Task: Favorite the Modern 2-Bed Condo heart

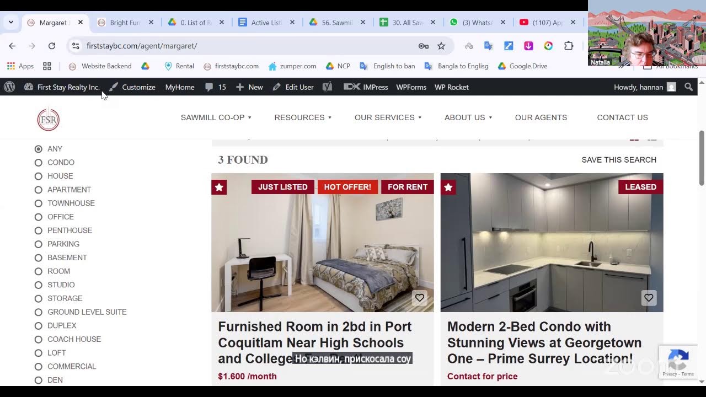Action: click(649, 298)
